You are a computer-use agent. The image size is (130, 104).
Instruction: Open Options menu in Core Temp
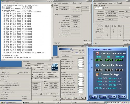coord(3,70)
